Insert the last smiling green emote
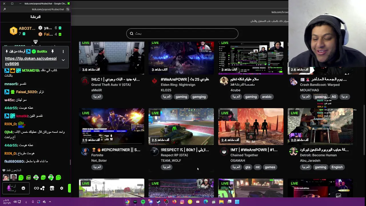This screenshot has width=366, height=206. point(58,178)
